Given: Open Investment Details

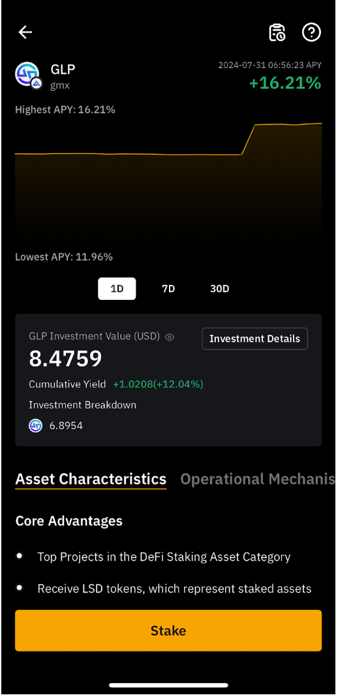Looking at the screenshot, I should click(x=255, y=339).
